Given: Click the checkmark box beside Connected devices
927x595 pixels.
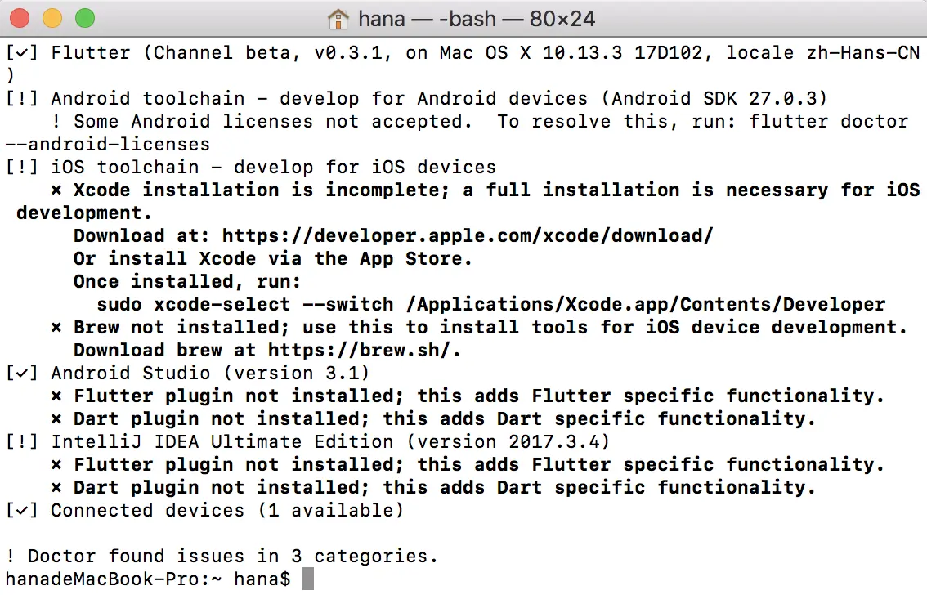Looking at the screenshot, I should (22, 511).
